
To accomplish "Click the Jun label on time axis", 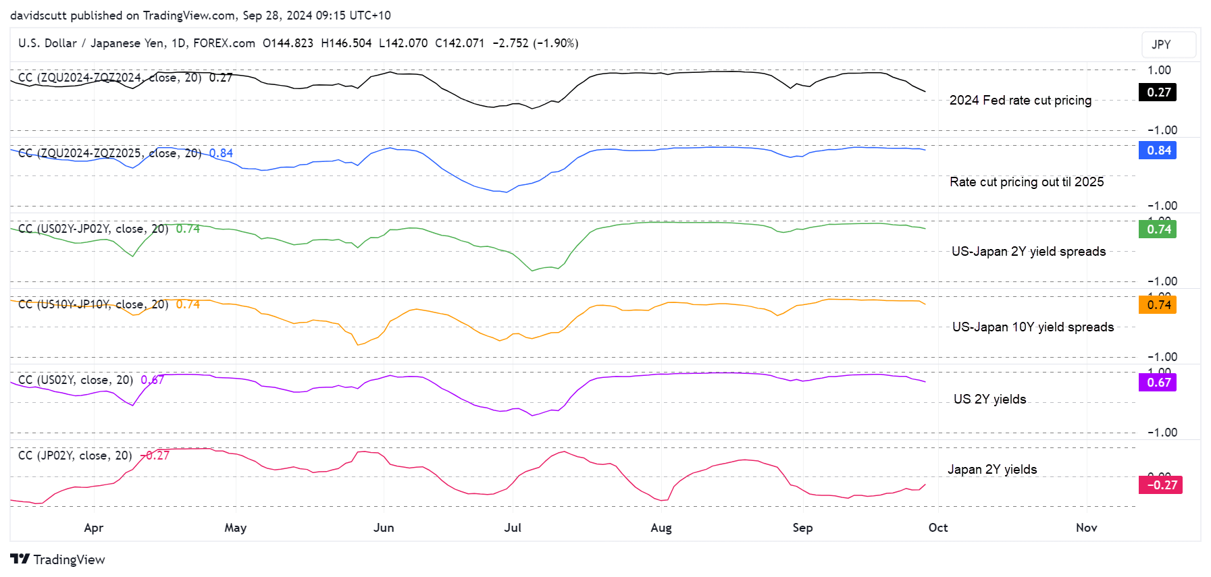I will [x=384, y=528].
